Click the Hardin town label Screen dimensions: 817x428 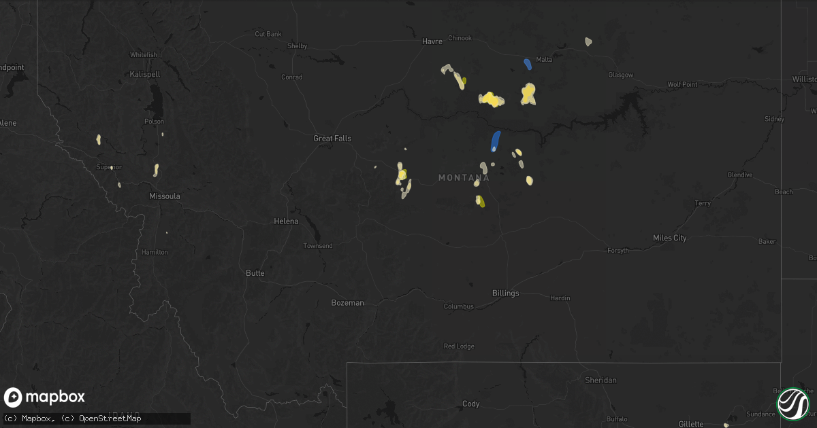[x=560, y=298]
